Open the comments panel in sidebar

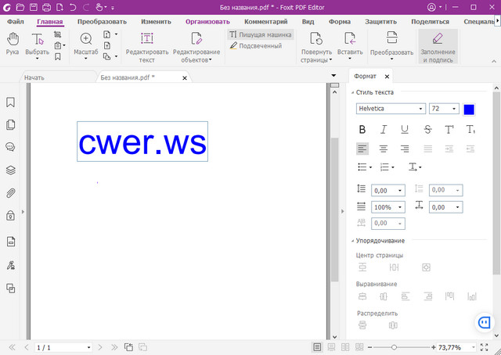pos(11,147)
